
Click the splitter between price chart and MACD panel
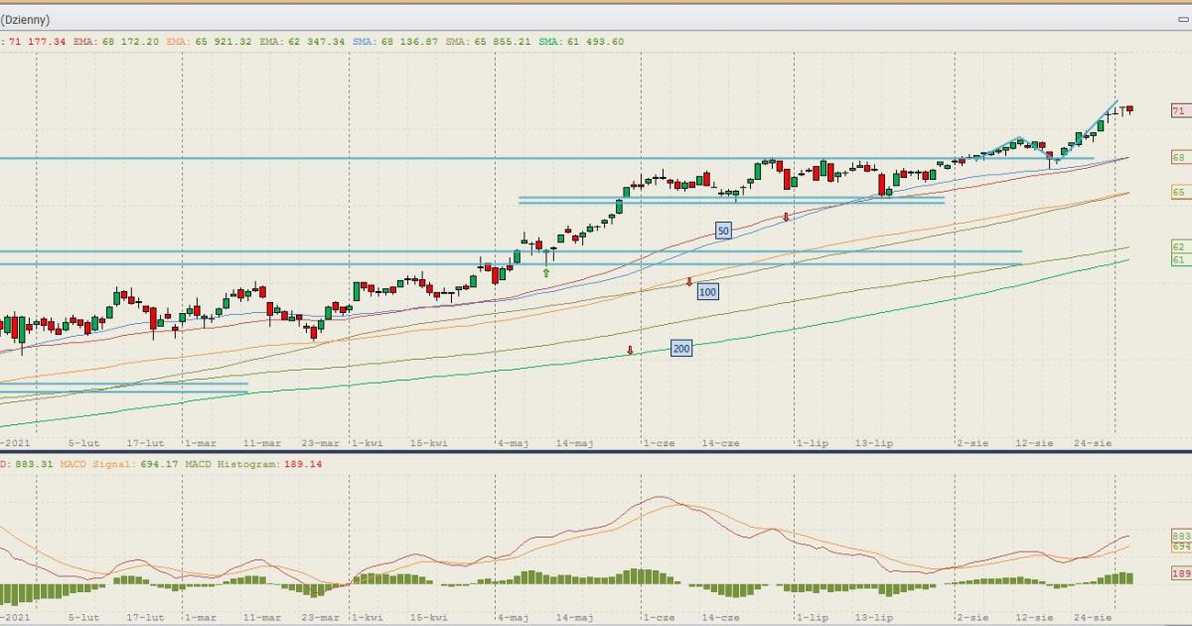(596, 452)
